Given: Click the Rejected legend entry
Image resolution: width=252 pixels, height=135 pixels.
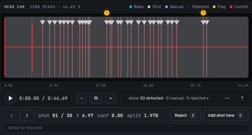Looking at the screenshot, I should click(198, 7).
